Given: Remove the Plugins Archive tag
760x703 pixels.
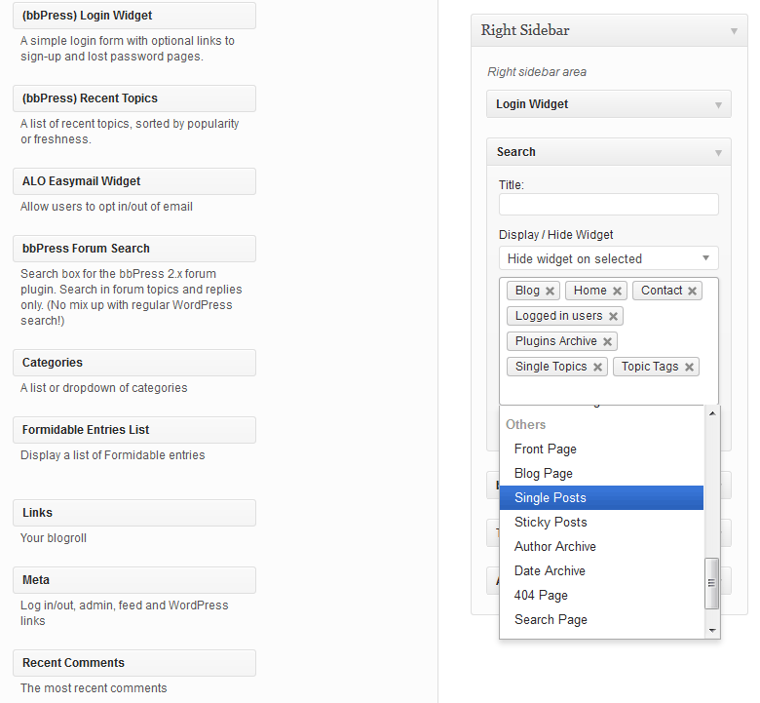Looking at the screenshot, I should pos(607,341).
